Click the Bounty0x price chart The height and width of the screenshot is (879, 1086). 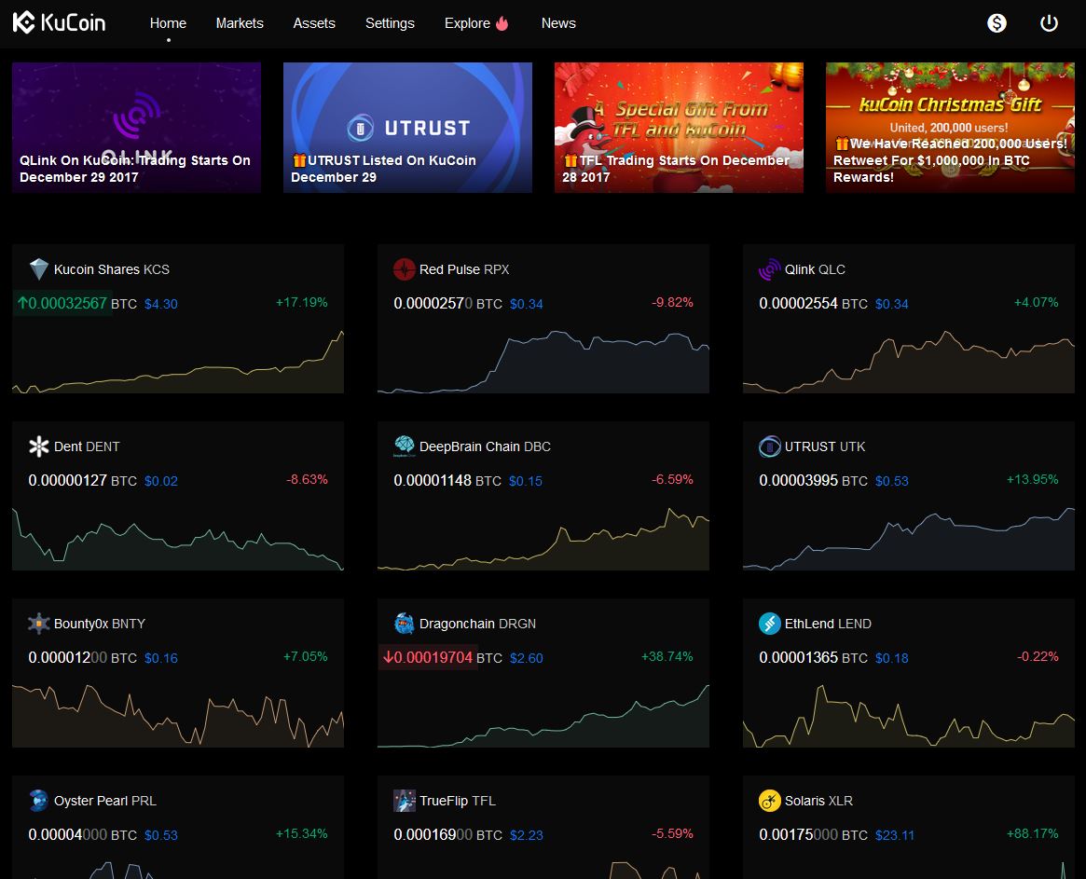[x=178, y=716]
